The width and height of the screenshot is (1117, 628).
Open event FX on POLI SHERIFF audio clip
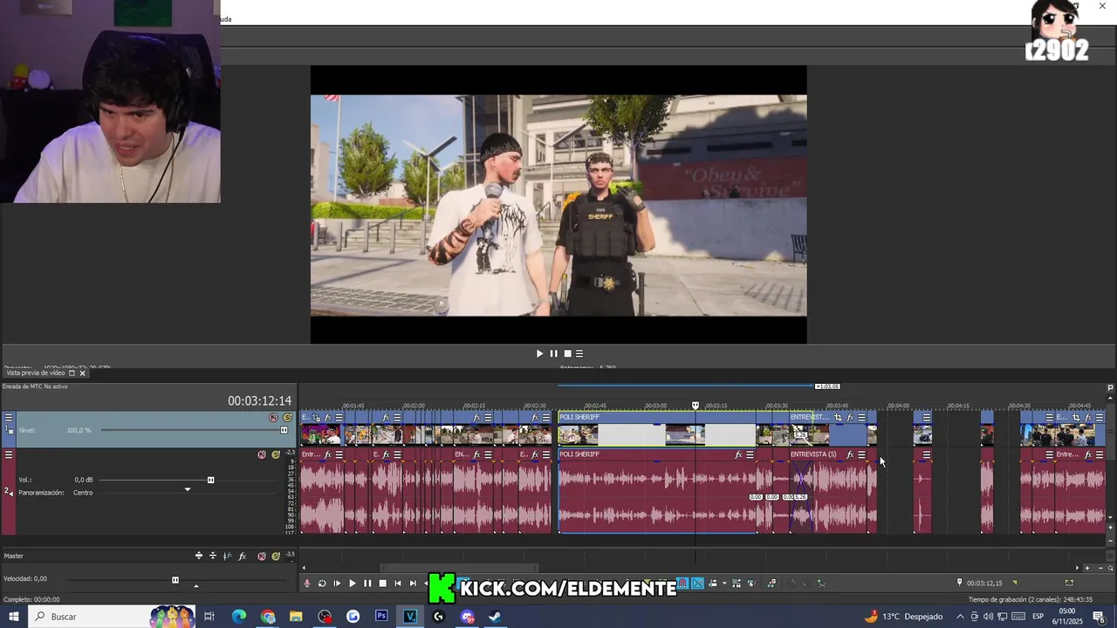(738, 454)
